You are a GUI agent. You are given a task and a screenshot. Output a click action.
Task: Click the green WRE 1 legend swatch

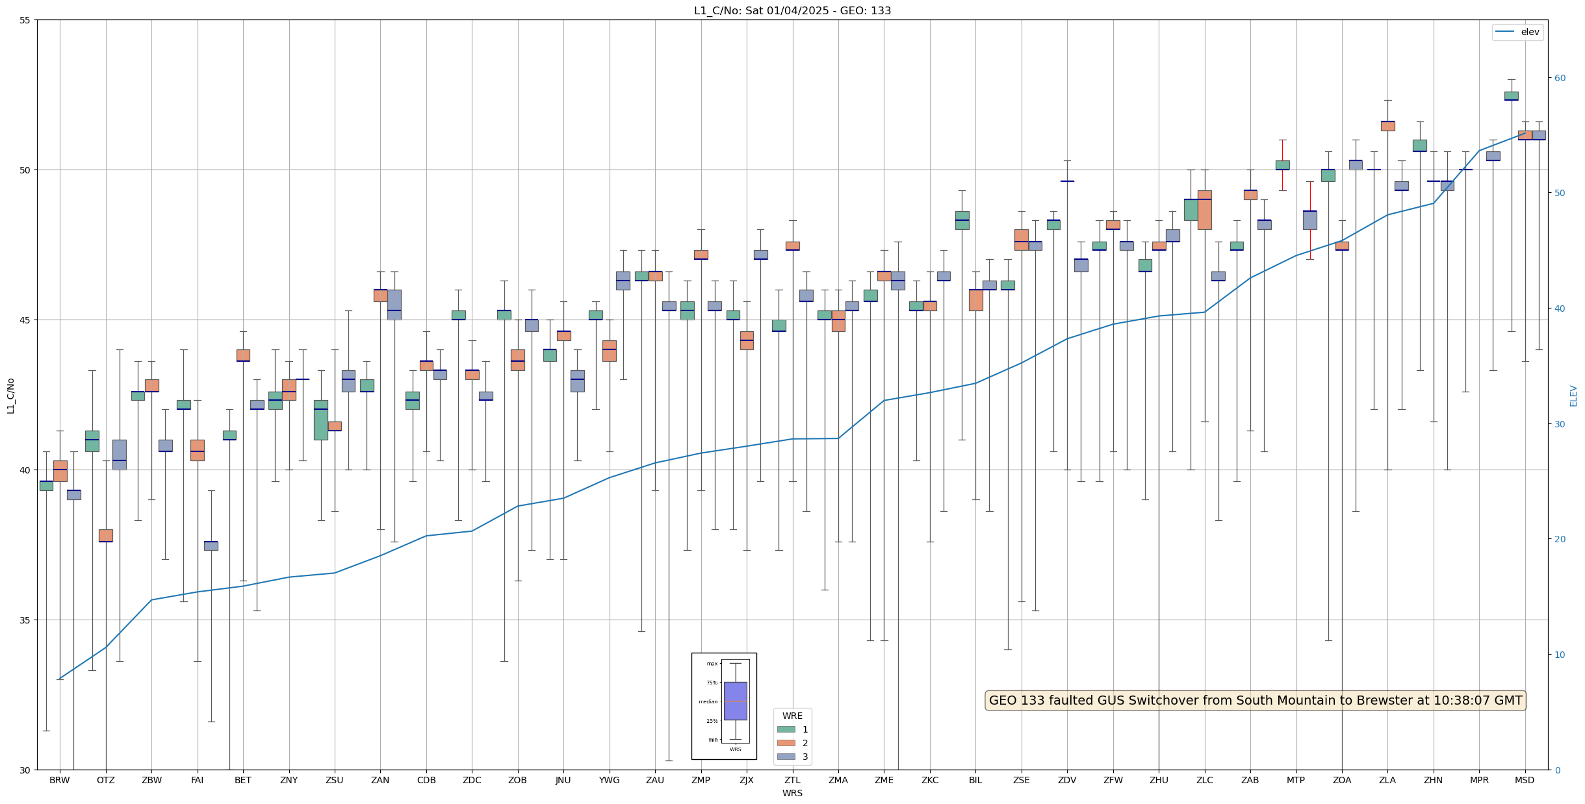point(786,729)
